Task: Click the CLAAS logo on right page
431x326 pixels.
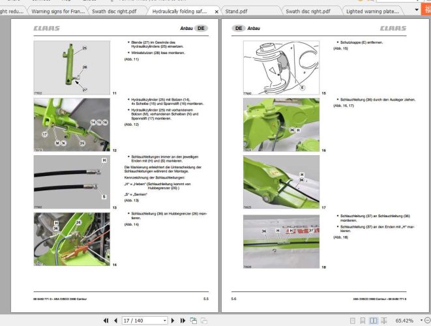Action: tap(393, 28)
